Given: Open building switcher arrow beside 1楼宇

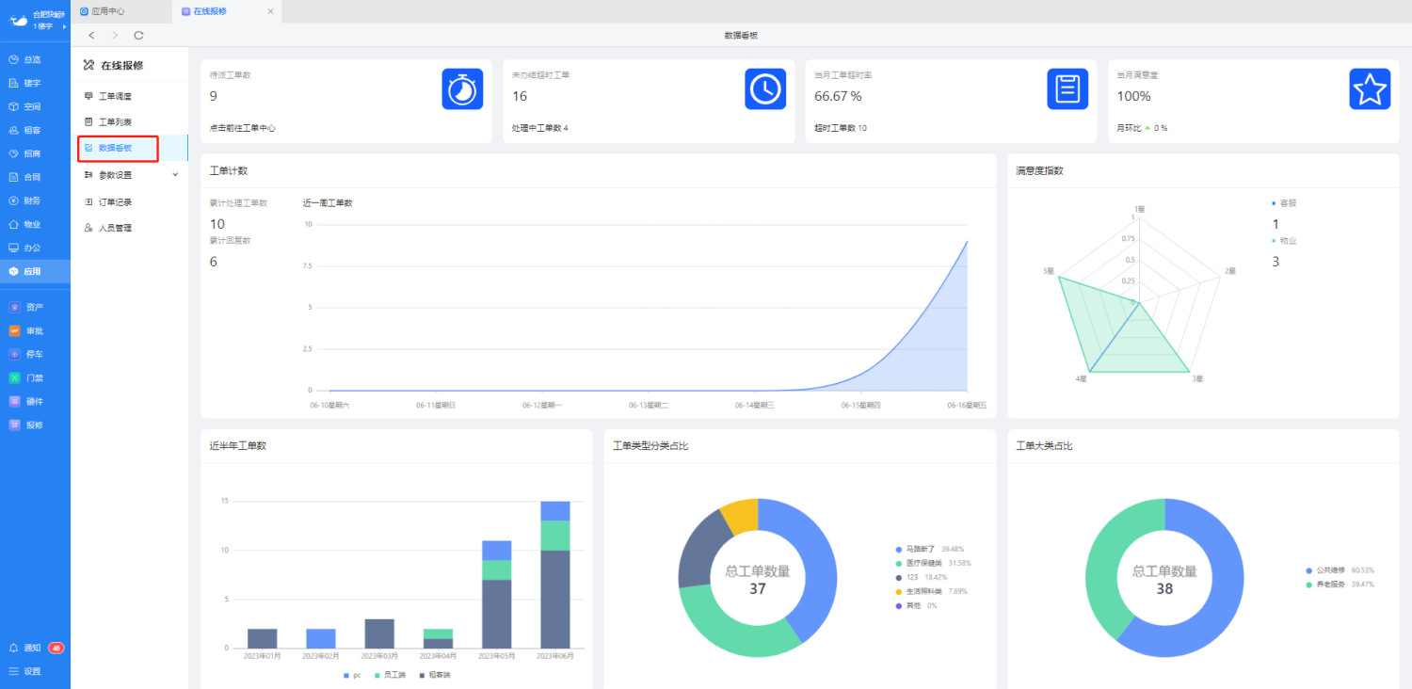Looking at the screenshot, I should pyautogui.click(x=64, y=26).
